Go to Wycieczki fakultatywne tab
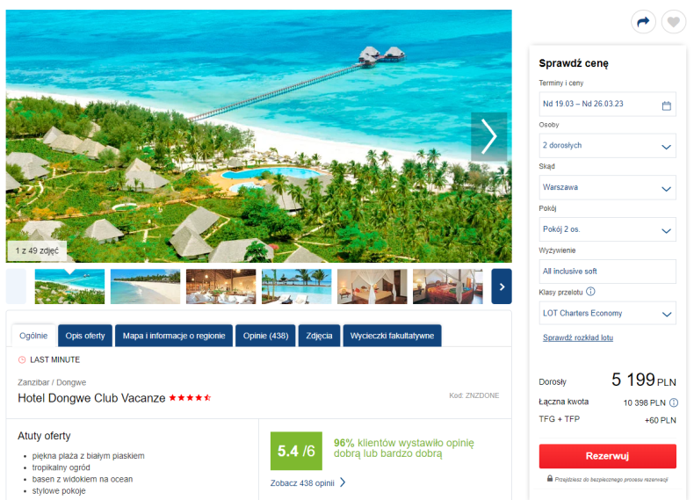 point(392,336)
